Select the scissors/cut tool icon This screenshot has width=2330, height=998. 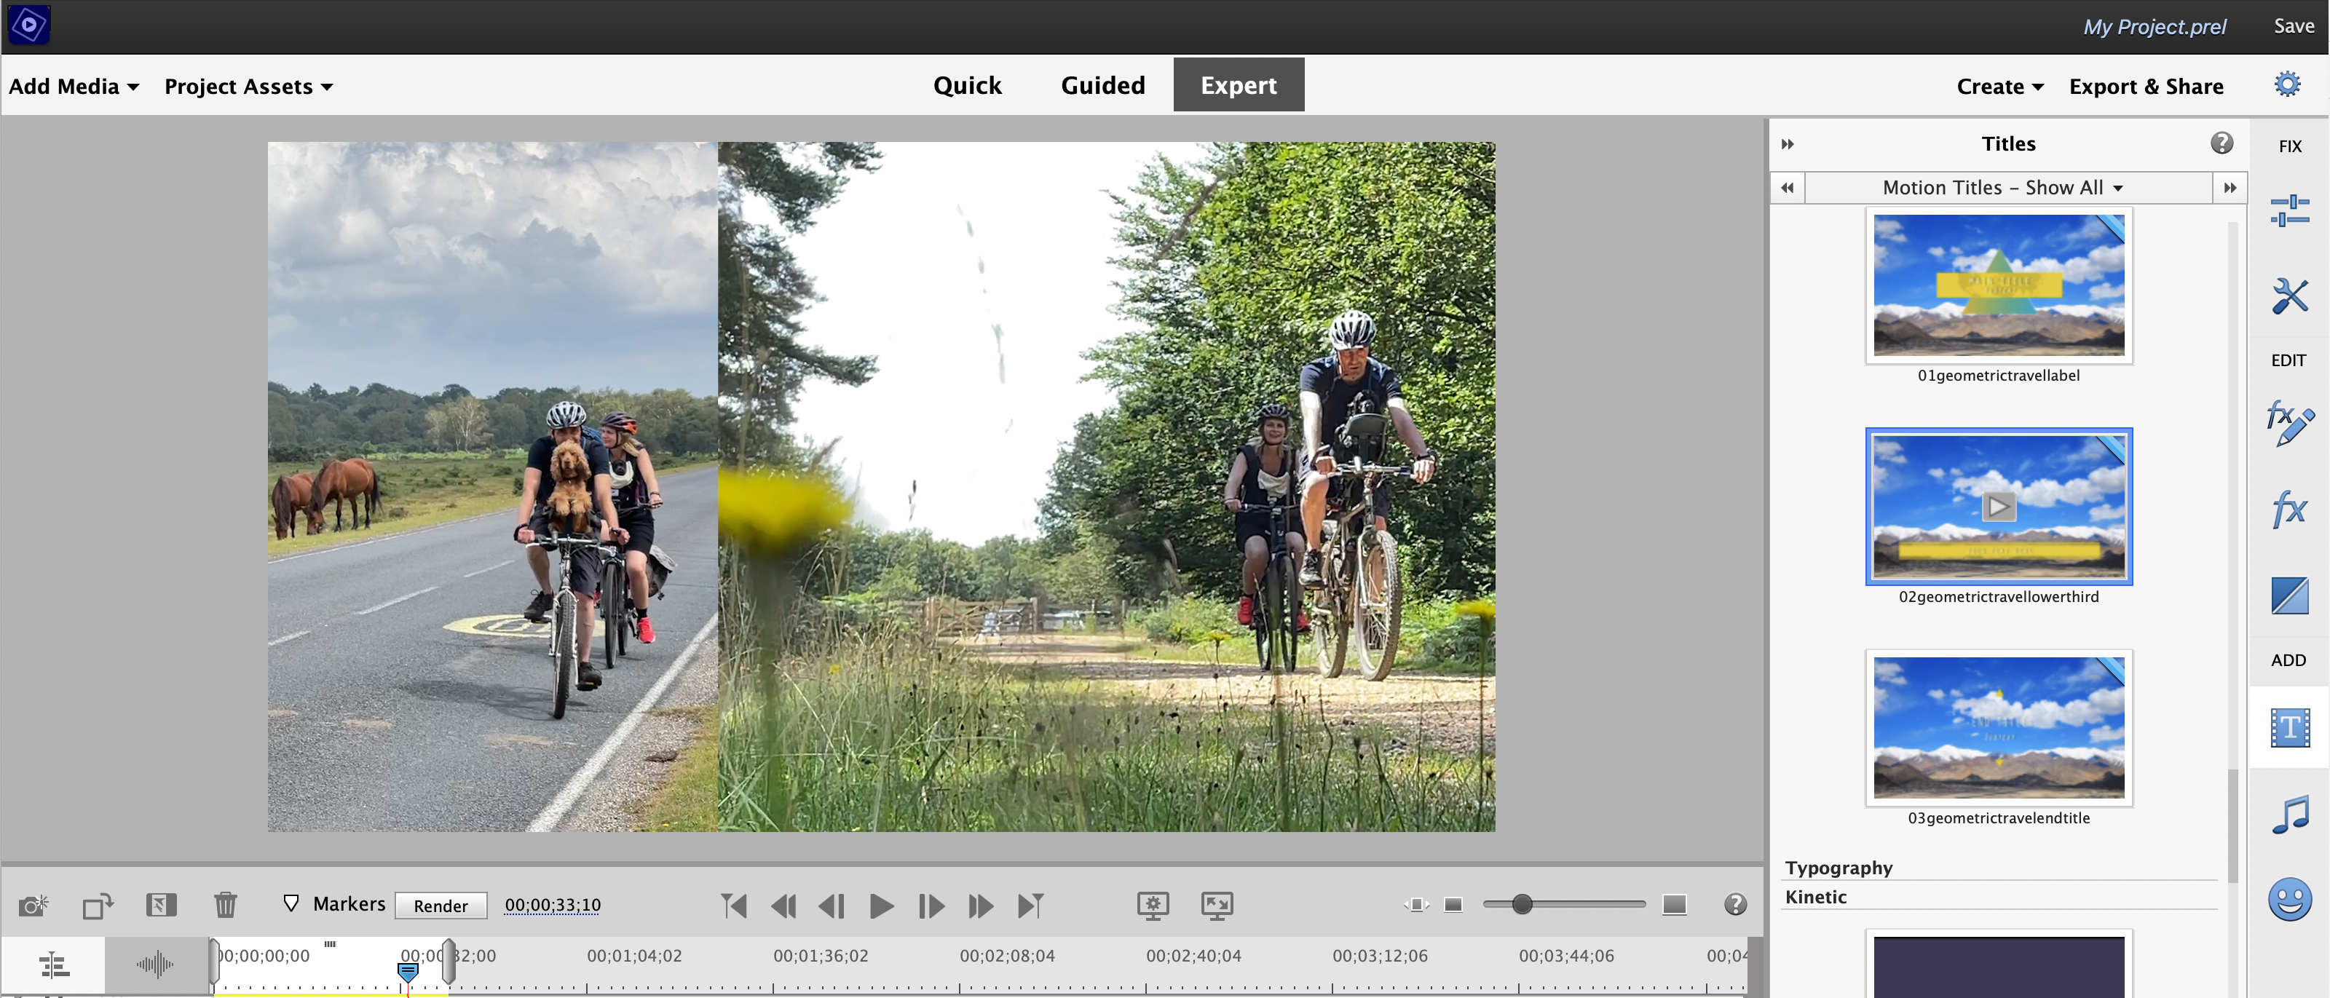point(159,904)
